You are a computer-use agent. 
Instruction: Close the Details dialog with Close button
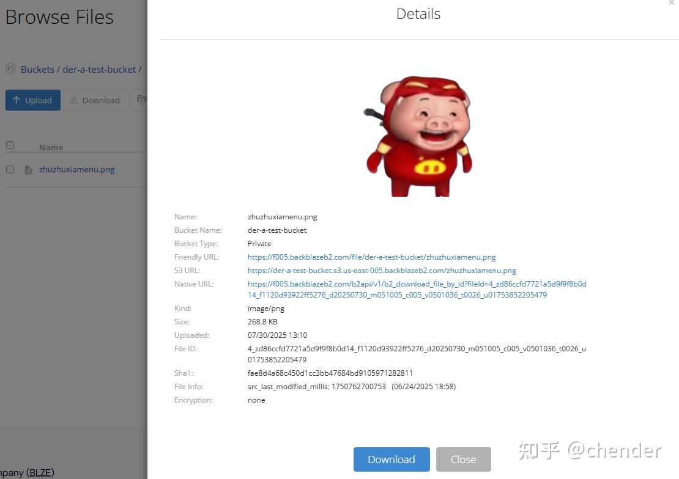coord(463,459)
